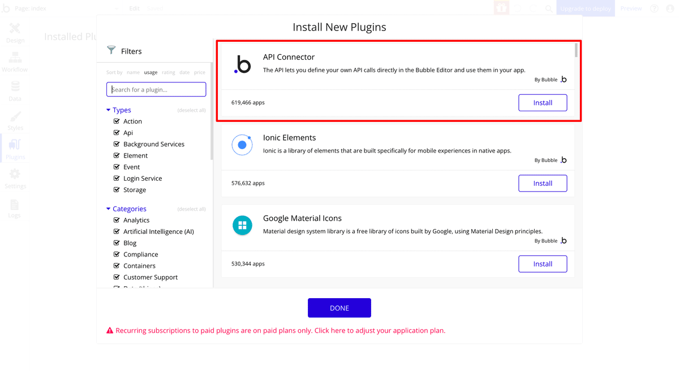Click the '530,344 apps' usage count

coord(248,264)
